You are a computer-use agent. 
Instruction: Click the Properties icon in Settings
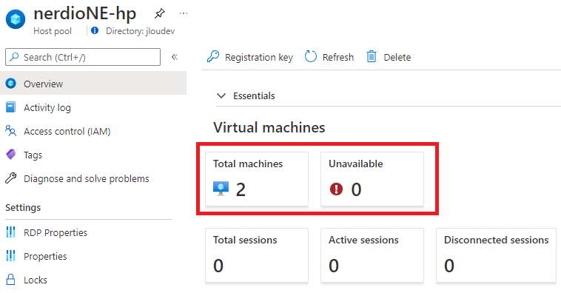pyautogui.click(x=11, y=256)
